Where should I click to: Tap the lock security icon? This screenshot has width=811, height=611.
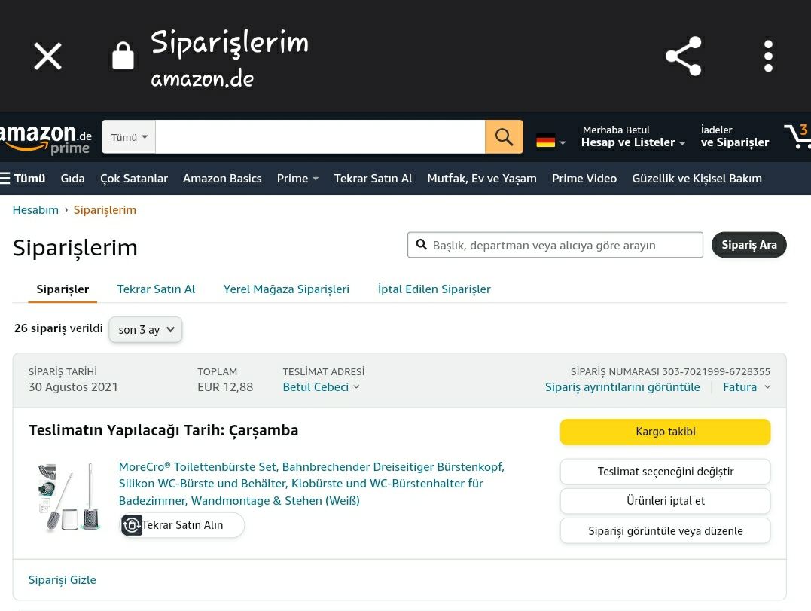tap(123, 56)
